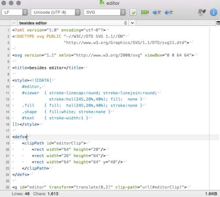Open the Unicode (UTF-8) encoding dropdown

click(56, 12)
